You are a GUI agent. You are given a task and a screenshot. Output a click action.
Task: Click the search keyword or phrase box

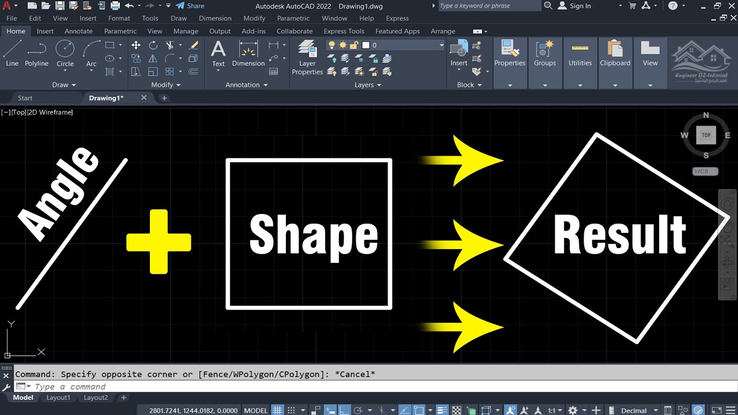[490, 6]
